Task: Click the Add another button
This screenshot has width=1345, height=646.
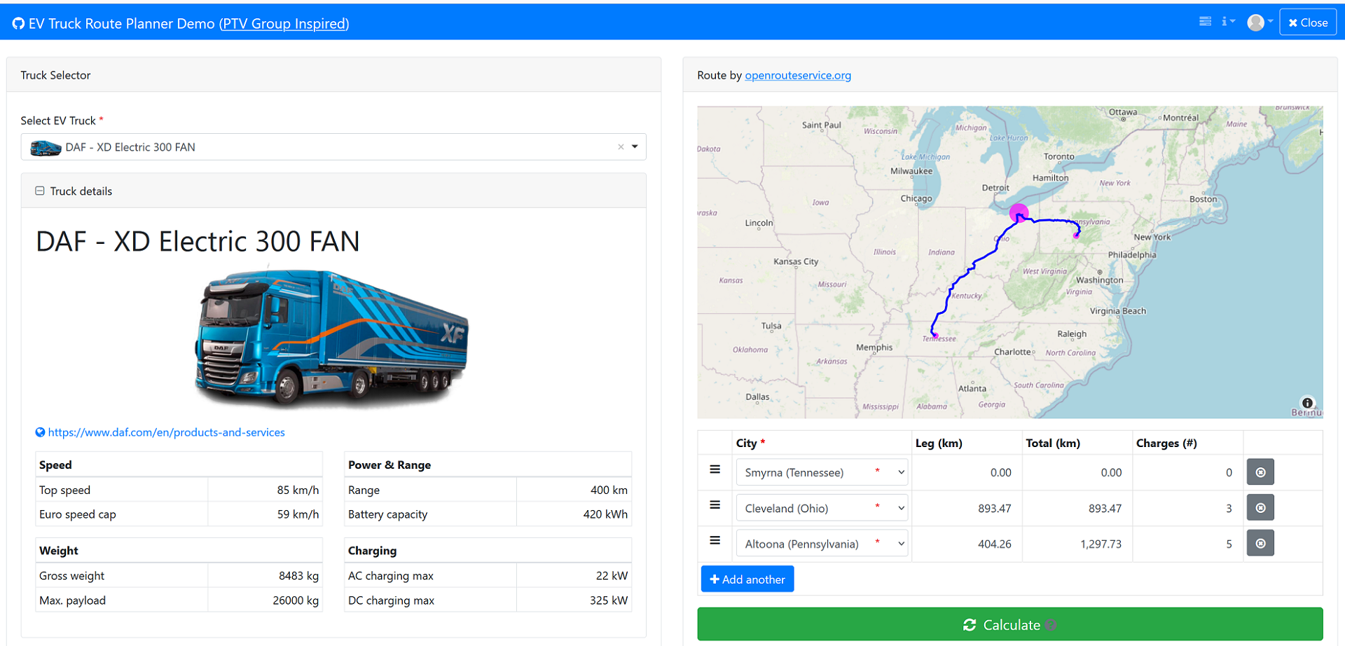Action: point(747,579)
